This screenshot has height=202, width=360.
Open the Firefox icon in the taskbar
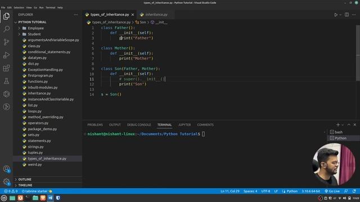(x=20, y=198)
